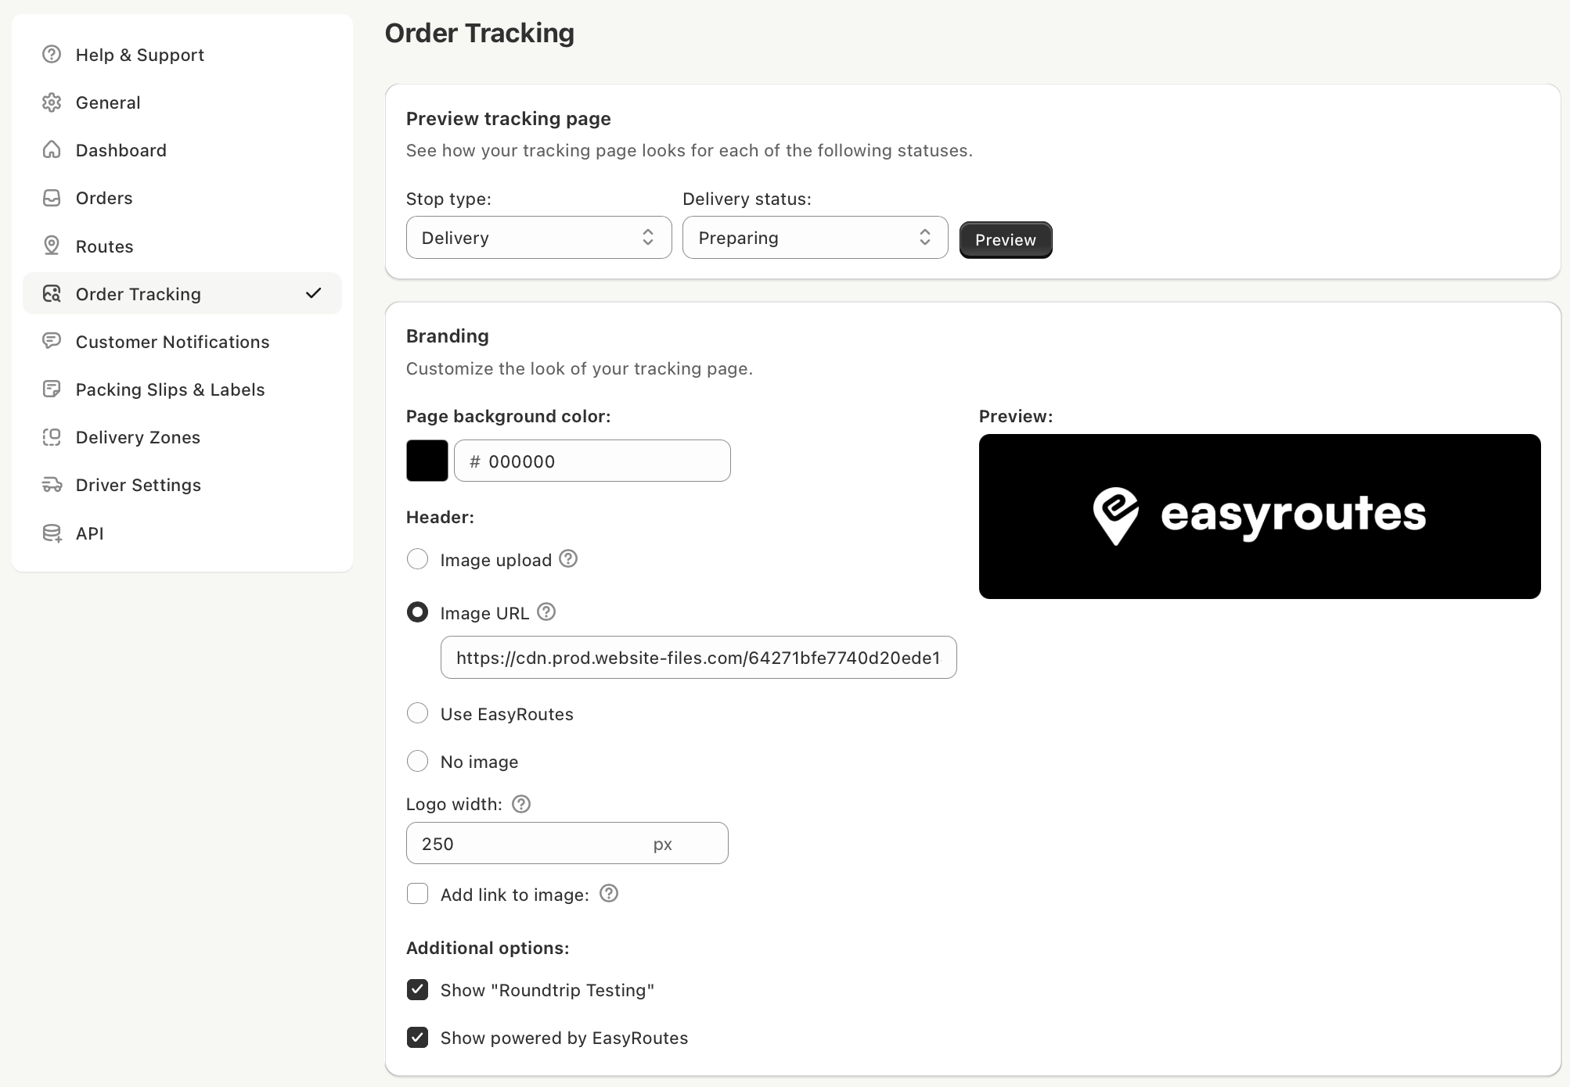Screen dimensions: 1570x1087
Task: Click the General settings gear icon
Action: click(52, 102)
